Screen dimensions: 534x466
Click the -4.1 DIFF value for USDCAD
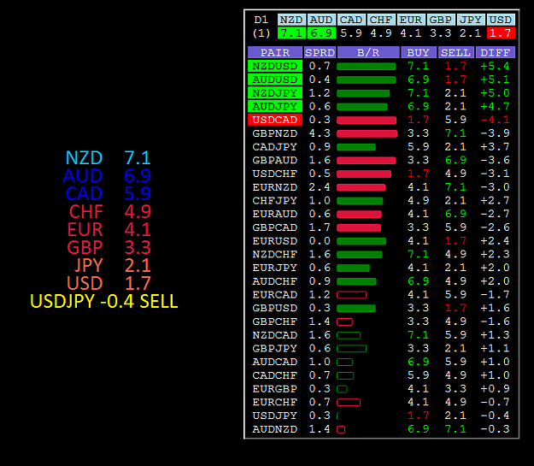click(x=495, y=120)
